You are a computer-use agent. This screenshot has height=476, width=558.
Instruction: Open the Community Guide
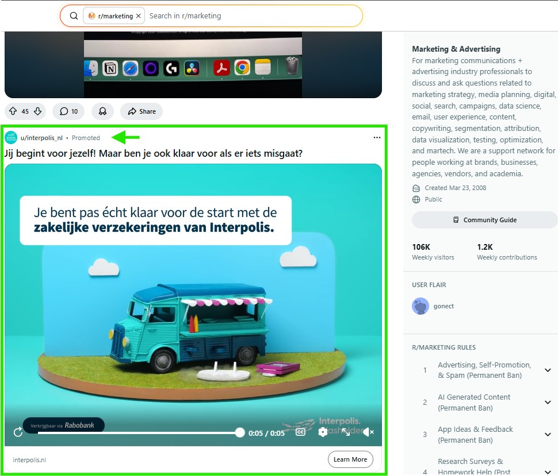(484, 220)
